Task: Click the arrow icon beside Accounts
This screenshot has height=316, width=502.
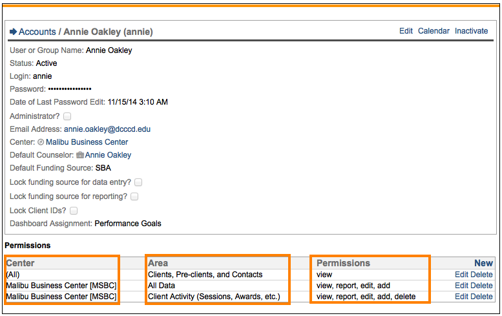Action: pos(13,32)
